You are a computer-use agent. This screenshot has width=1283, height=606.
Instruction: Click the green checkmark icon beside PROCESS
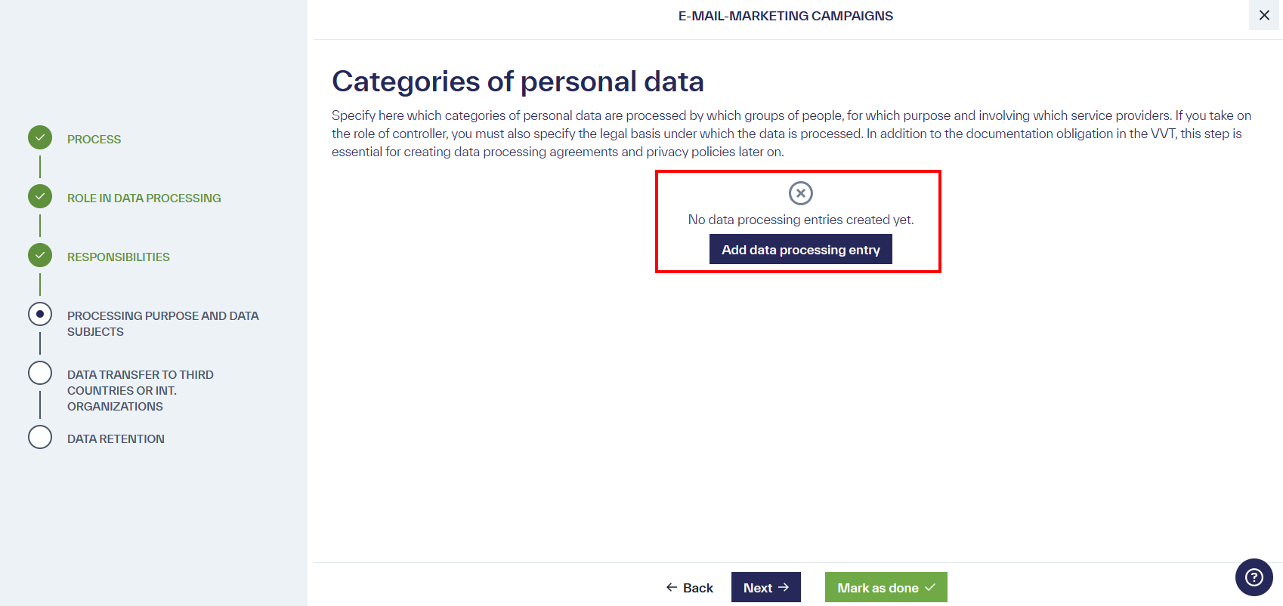pos(39,137)
